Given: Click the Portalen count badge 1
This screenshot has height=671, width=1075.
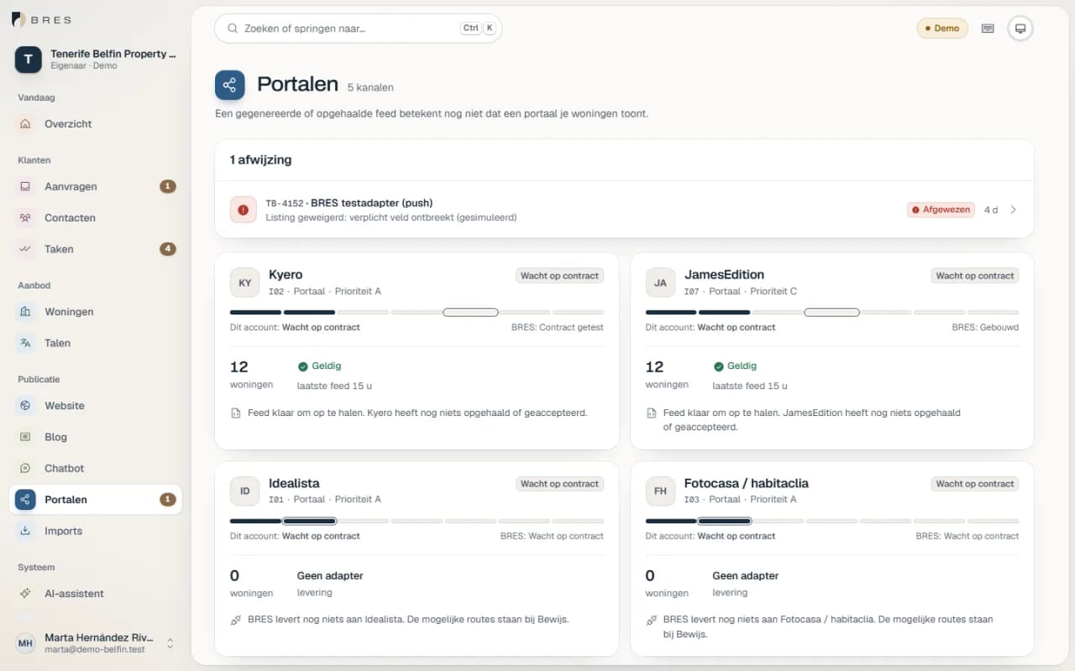Looking at the screenshot, I should click(168, 500).
